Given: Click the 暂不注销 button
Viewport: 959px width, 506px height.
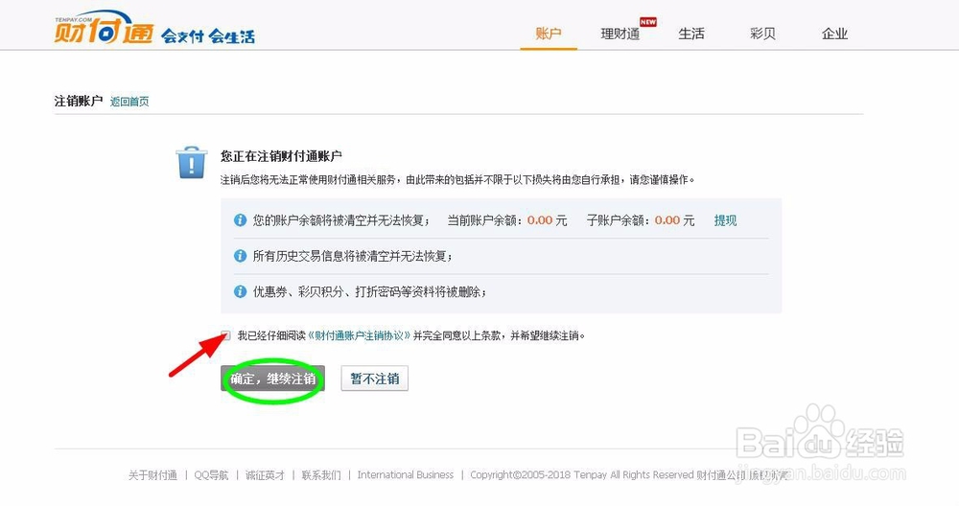Looking at the screenshot, I should coord(374,379).
